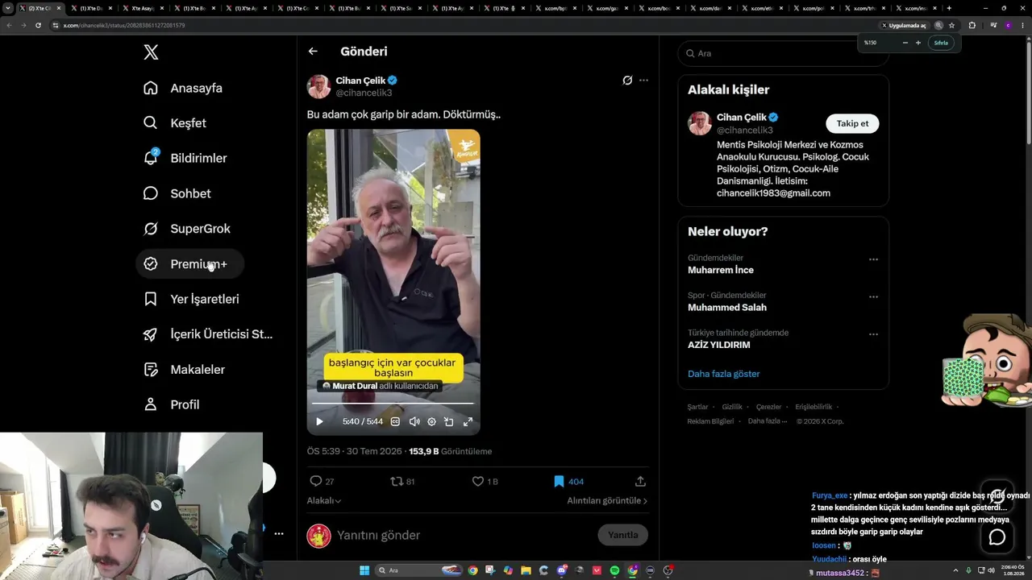Open Cihan Çelik's avatar in the post
Image resolution: width=1032 pixels, height=580 pixels.
coord(318,86)
